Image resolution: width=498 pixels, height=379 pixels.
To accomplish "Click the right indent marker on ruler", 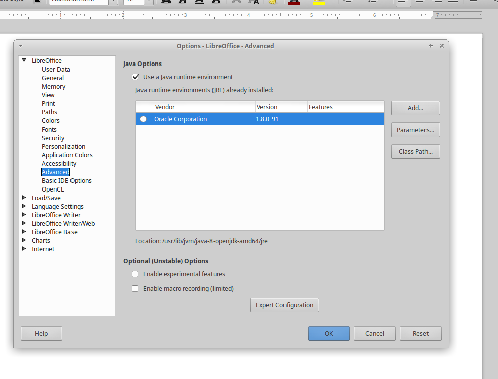I will [433, 17].
